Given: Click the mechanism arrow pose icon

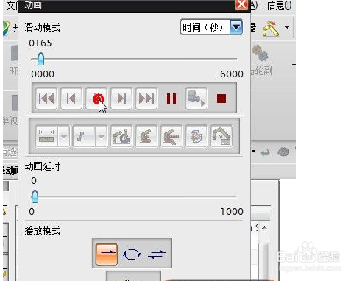Looking at the screenshot, I should (x=171, y=136).
